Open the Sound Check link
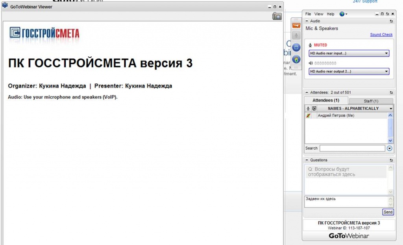Screen dimensions: 403x245 [381, 35]
